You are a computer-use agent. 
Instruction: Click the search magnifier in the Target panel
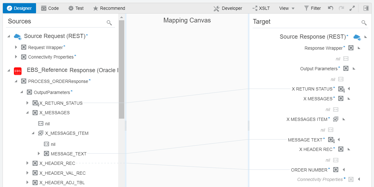(x=364, y=23)
